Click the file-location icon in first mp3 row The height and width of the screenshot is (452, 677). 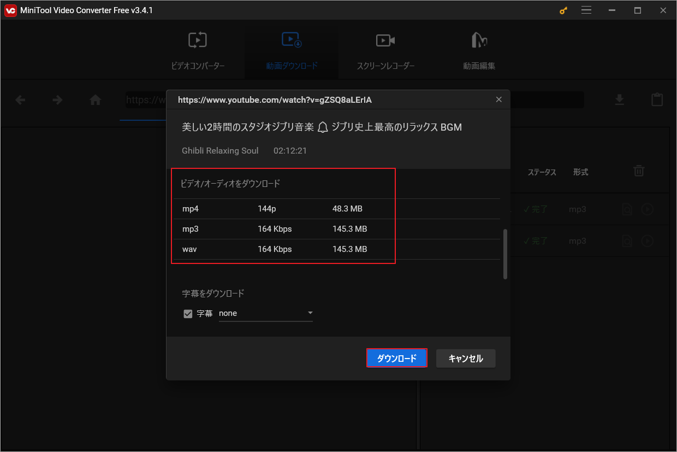click(x=628, y=209)
